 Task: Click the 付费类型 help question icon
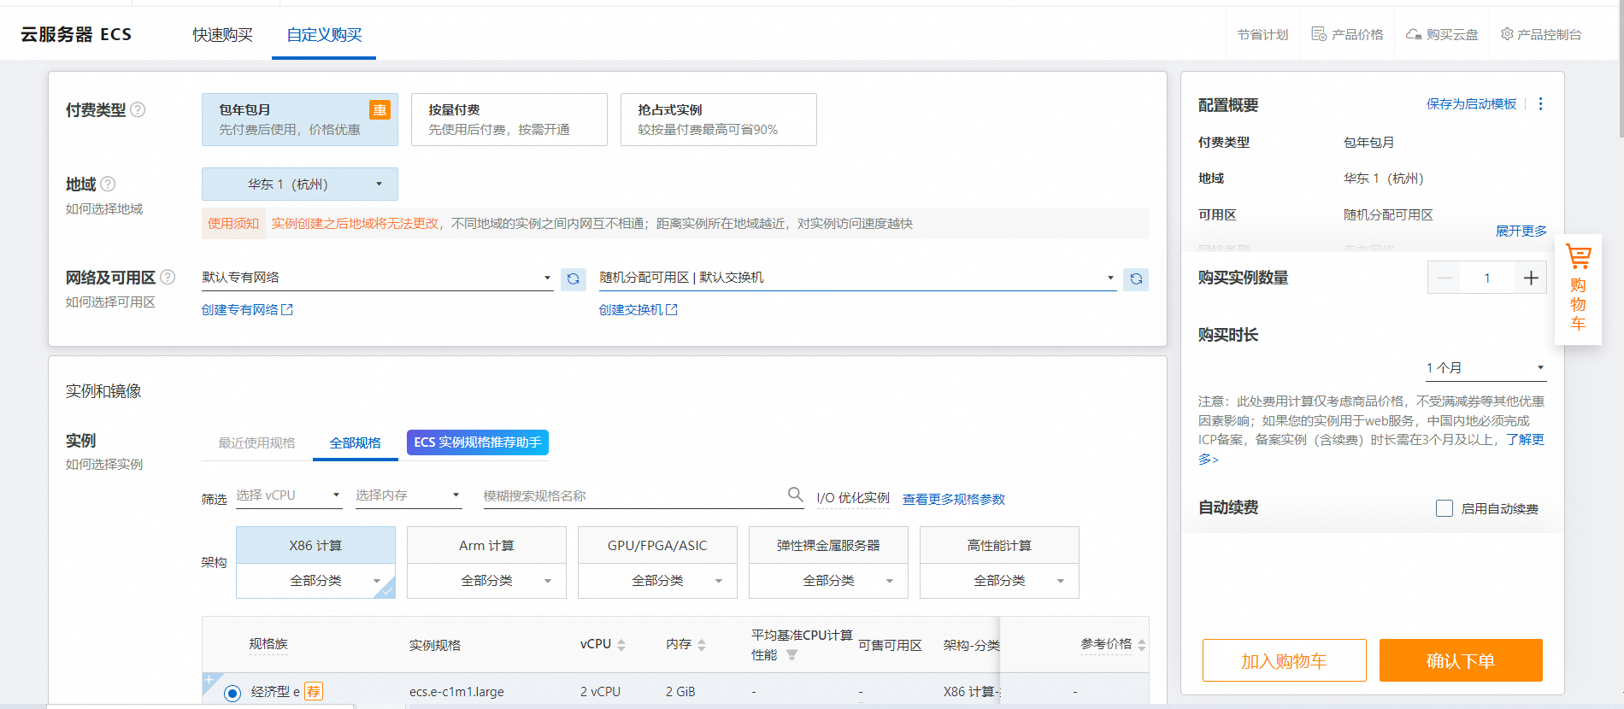tap(138, 109)
